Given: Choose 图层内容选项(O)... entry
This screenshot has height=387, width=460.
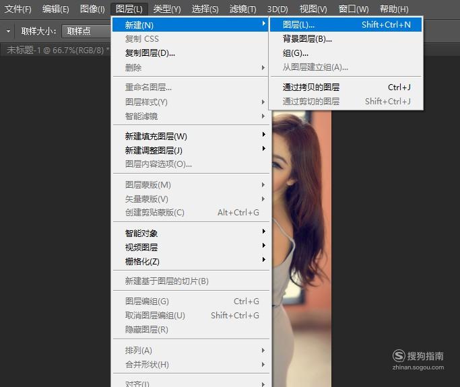Looking at the screenshot, I should 191,164.
